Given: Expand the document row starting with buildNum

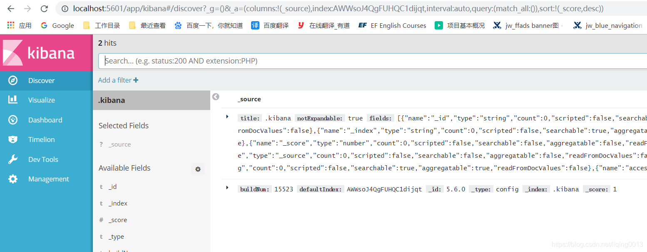Looking at the screenshot, I should tap(227, 188).
